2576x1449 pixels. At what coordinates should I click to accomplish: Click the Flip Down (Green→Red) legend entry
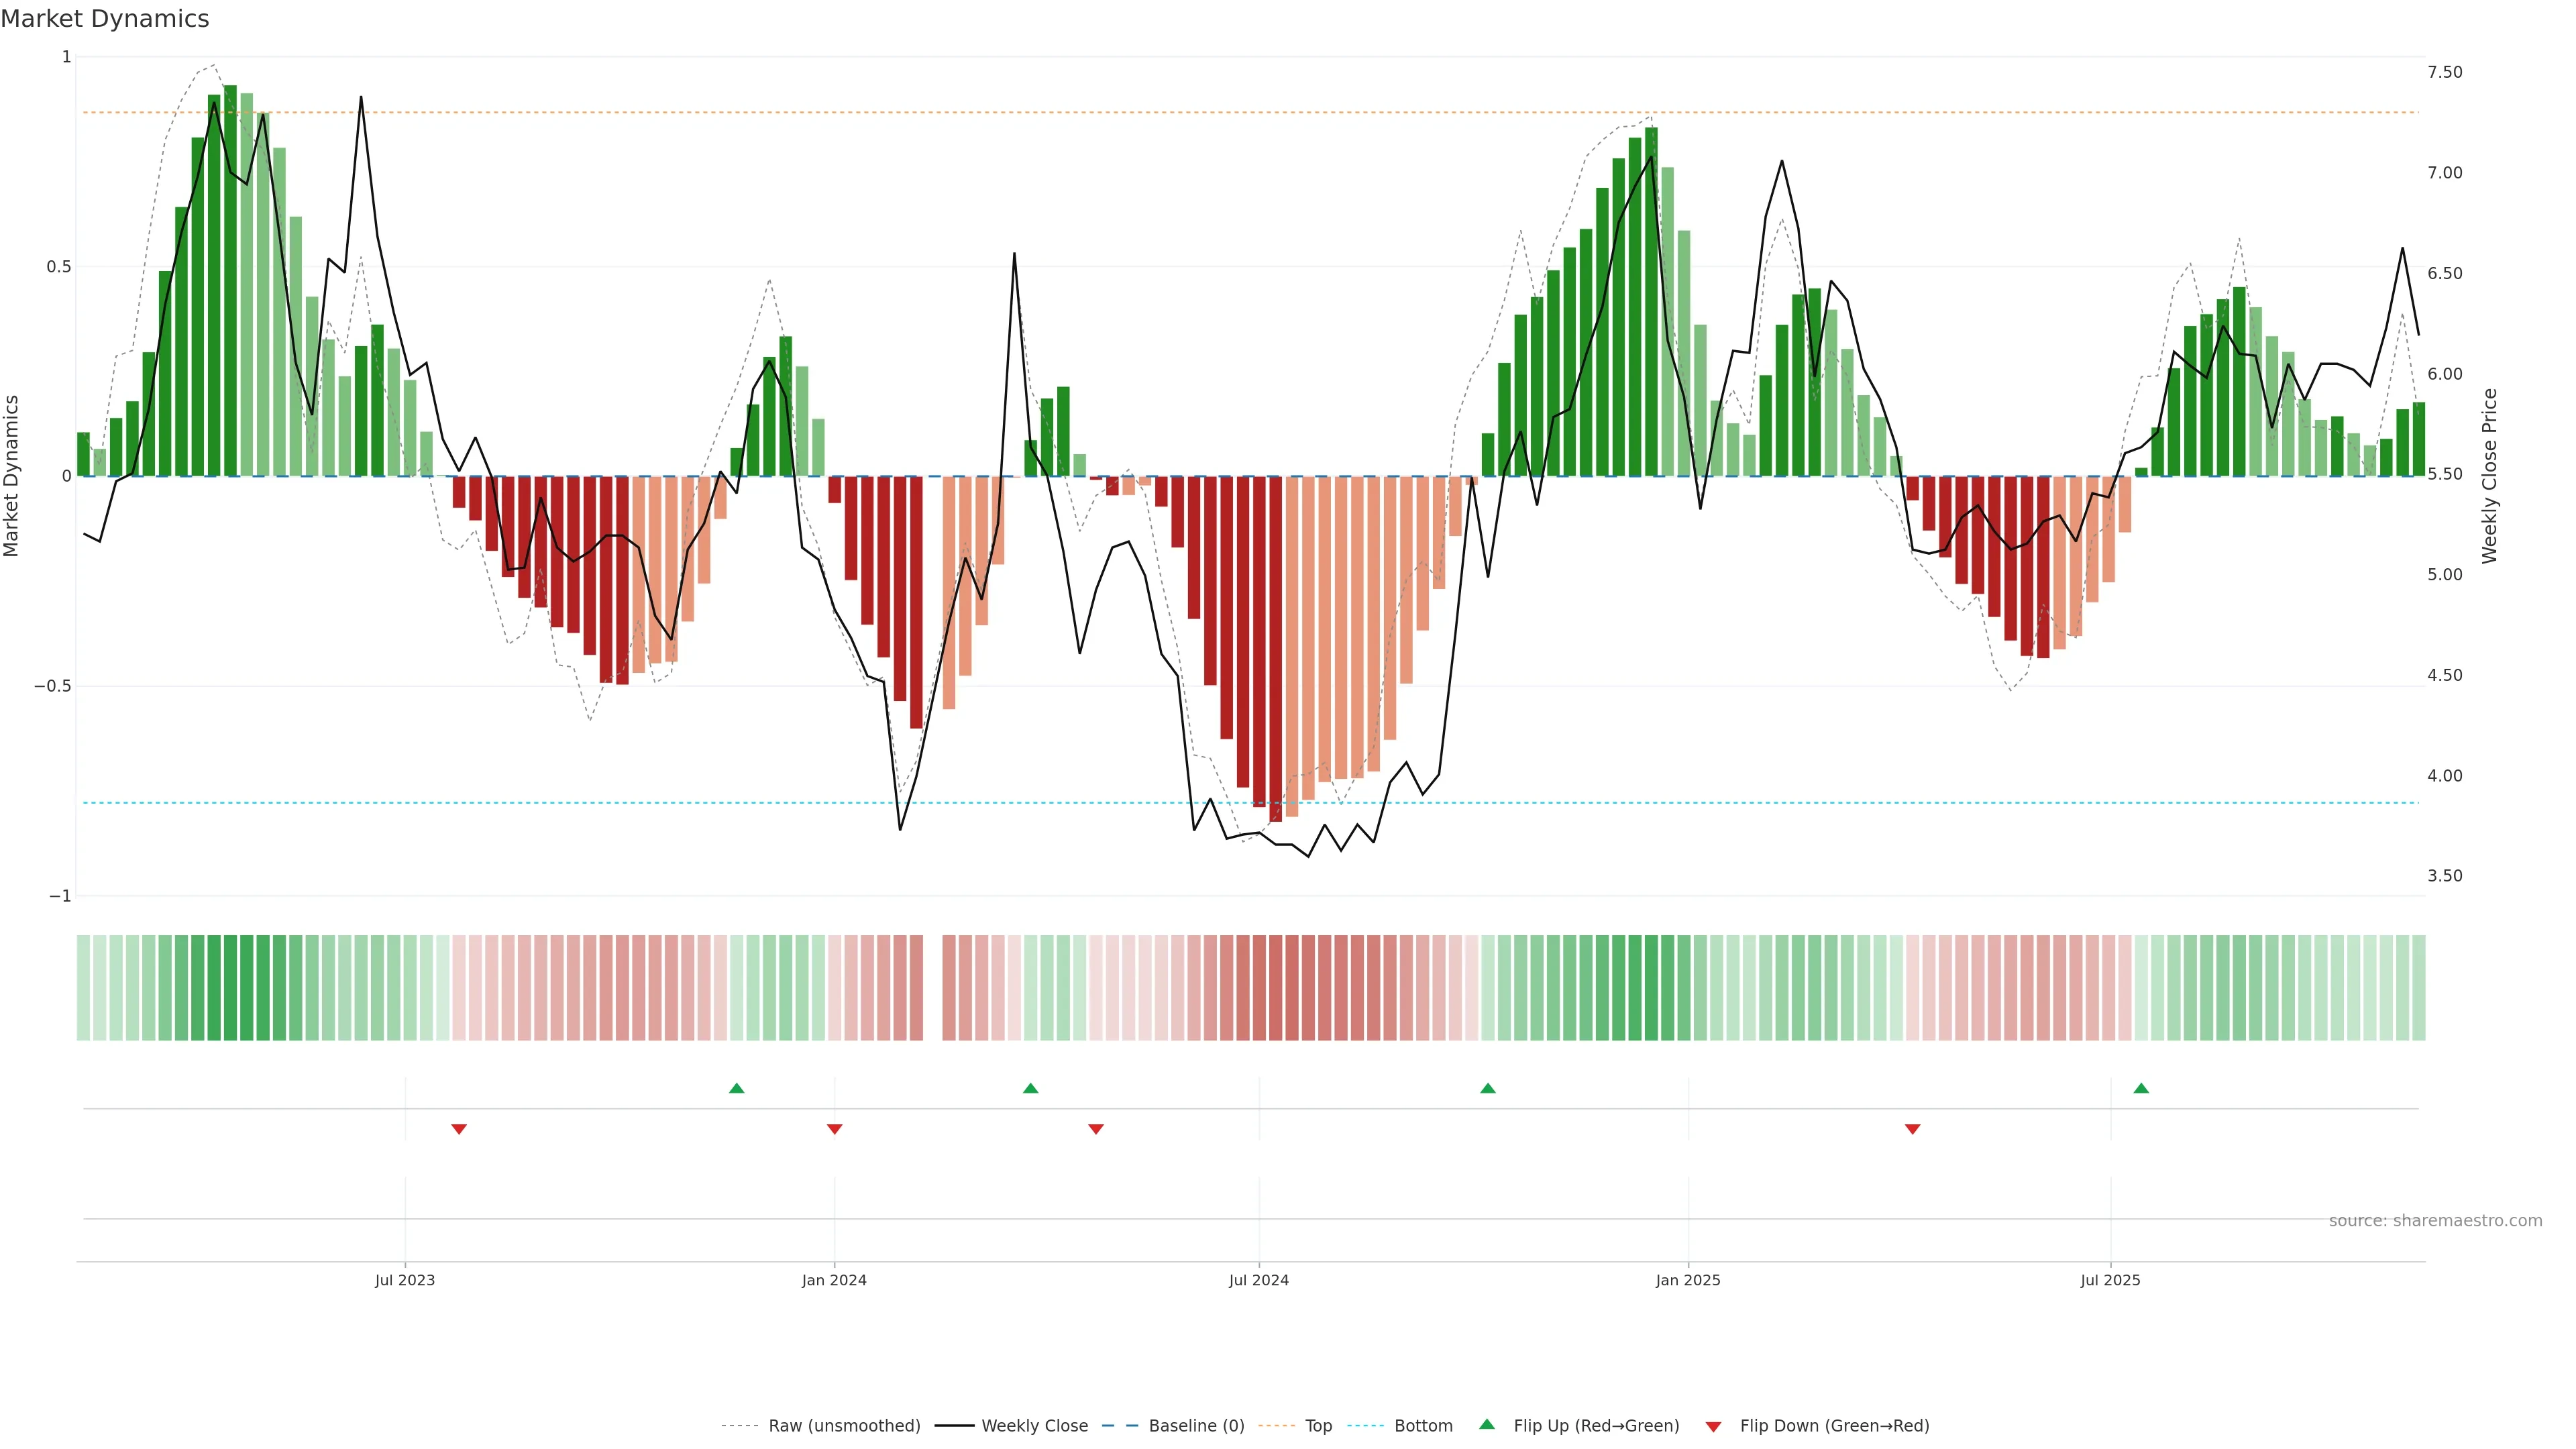(1834, 1426)
